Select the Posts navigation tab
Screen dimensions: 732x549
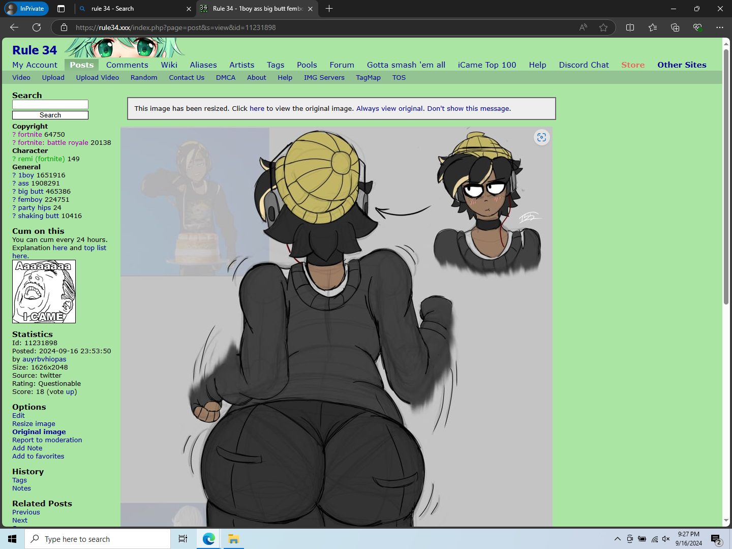click(82, 65)
